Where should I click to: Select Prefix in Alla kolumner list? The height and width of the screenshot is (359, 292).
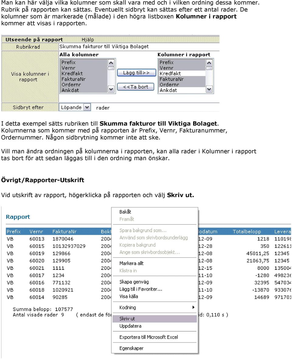[84, 62]
